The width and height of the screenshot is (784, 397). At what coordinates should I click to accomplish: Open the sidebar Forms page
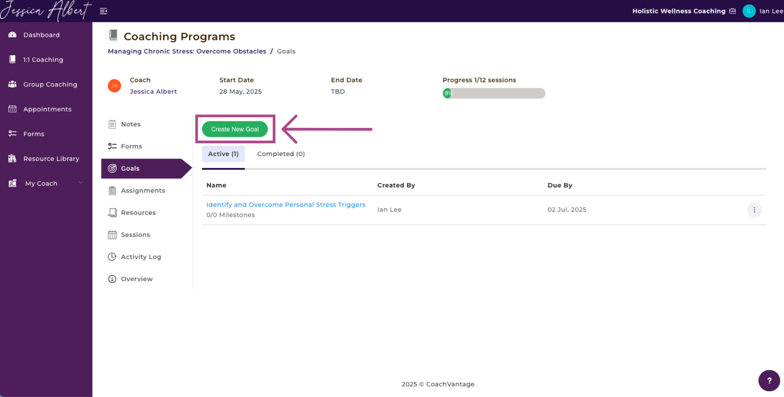click(34, 134)
